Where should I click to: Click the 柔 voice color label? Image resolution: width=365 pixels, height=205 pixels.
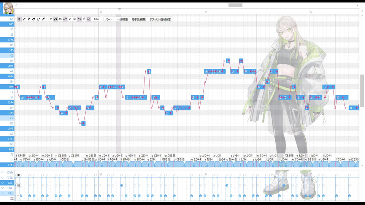pos(18,175)
